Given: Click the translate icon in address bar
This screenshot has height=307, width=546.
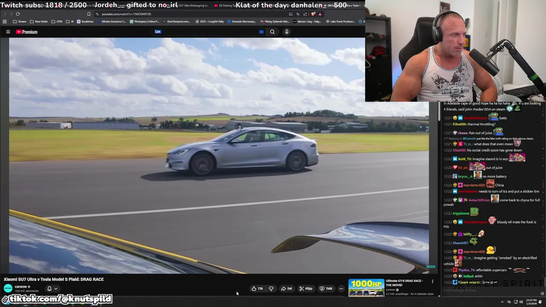Looking at the screenshot, I should tap(298, 14).
